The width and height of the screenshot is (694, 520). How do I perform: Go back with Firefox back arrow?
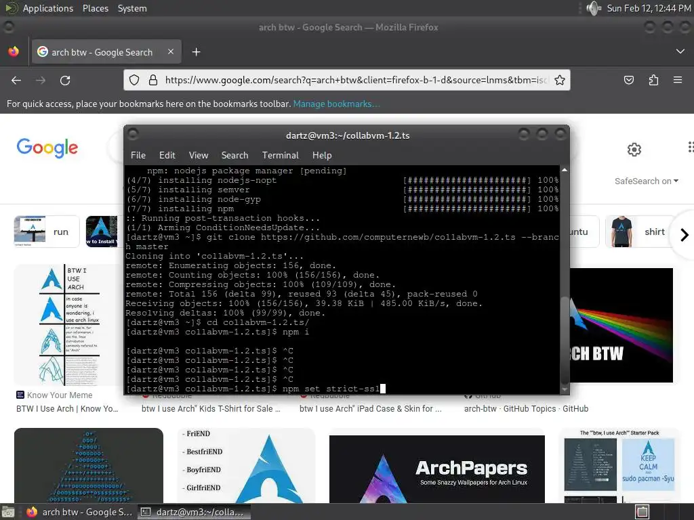[x=16, y=81]
